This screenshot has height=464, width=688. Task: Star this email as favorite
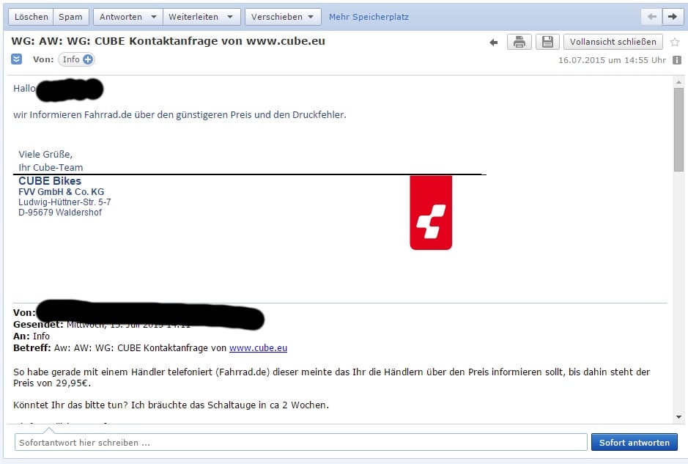[675, 42]
